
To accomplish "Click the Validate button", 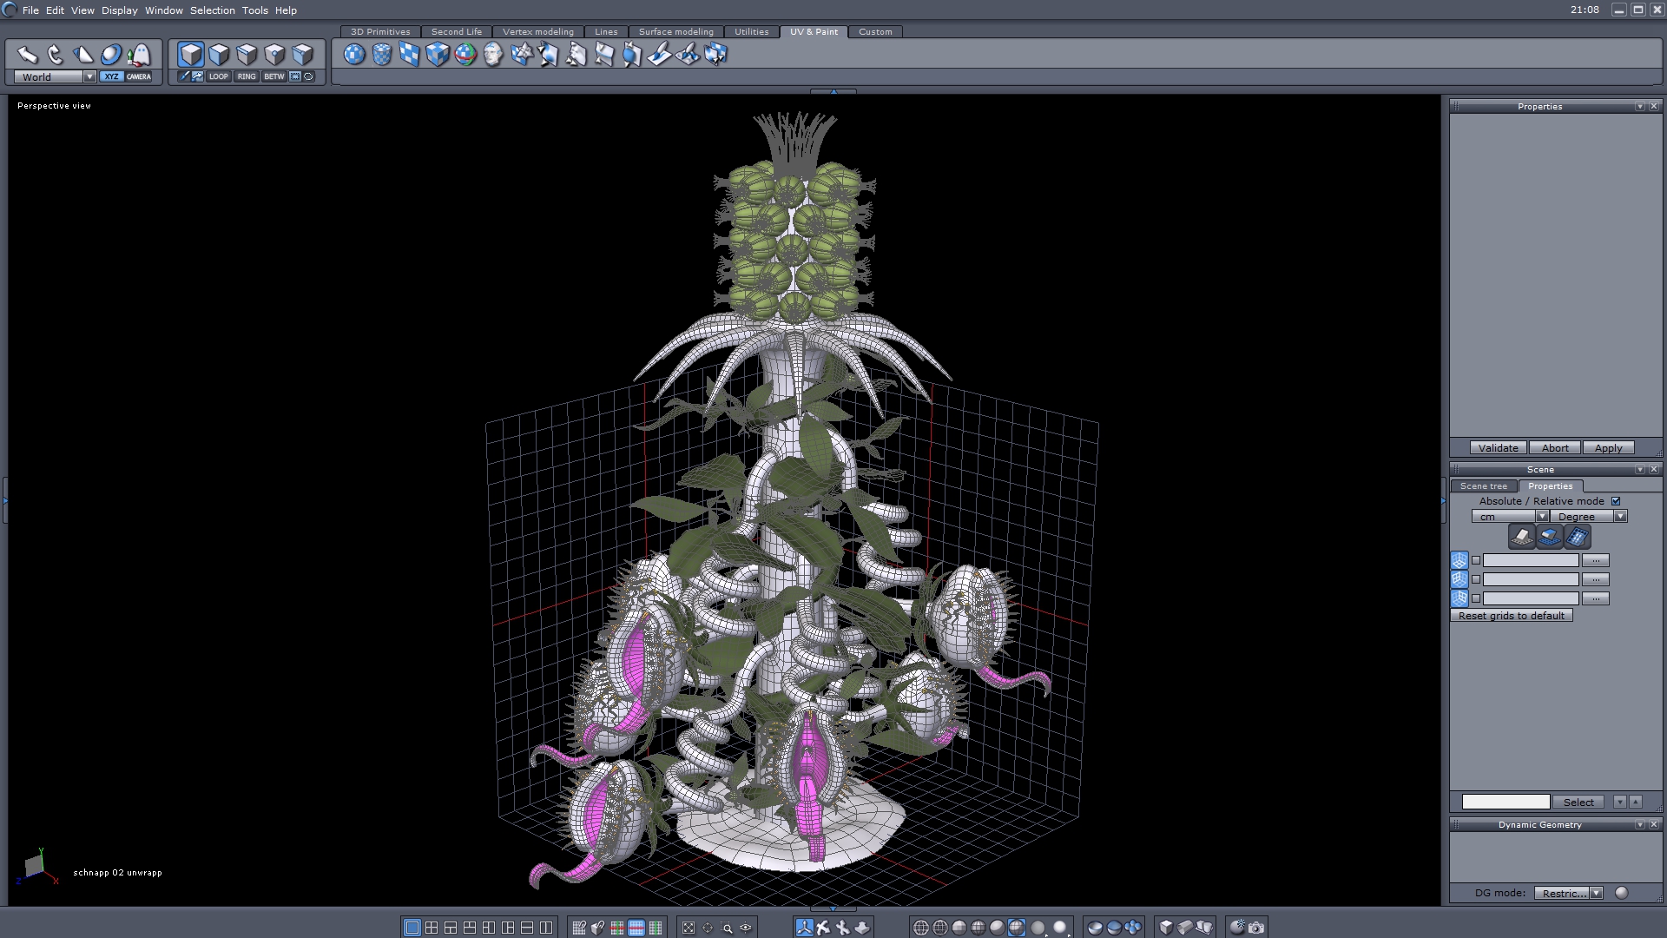I will [1498, 448].
